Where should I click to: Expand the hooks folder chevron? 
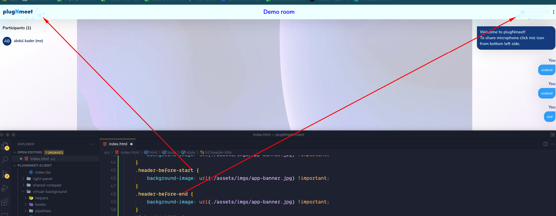tap(26, 204)
